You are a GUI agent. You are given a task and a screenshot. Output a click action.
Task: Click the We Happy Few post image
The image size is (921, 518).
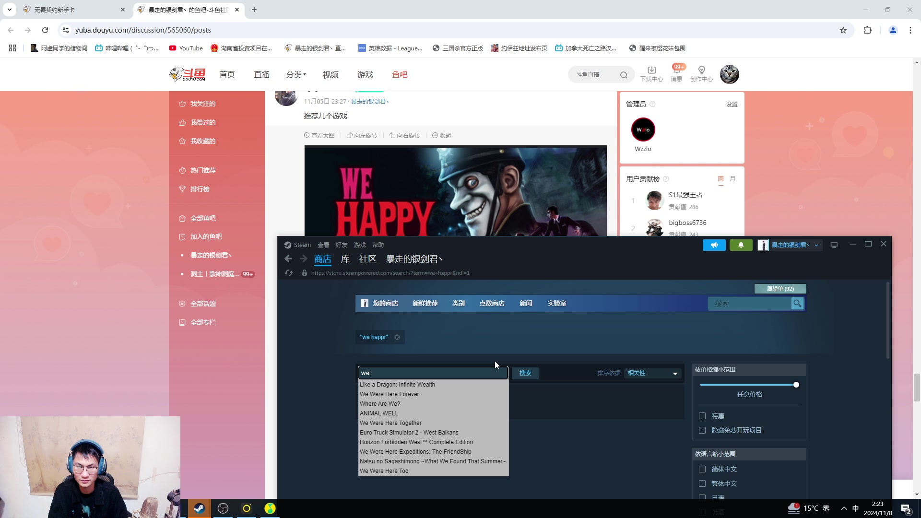(x=455, y=191)
